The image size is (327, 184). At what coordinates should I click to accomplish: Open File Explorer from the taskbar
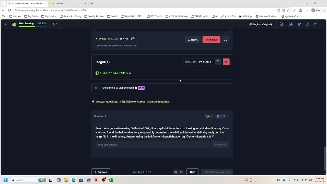pos(66,180)
